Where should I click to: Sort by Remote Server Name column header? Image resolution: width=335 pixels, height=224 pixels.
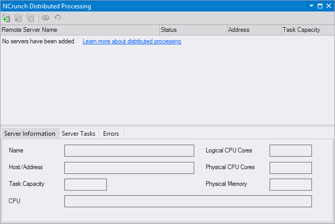(80, 30)
